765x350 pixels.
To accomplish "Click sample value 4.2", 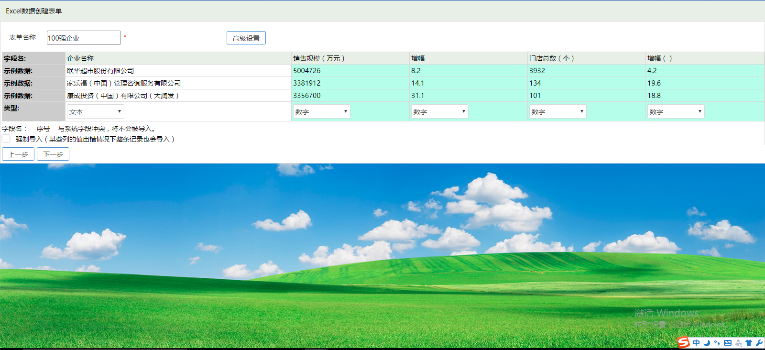I will (652, 71).
